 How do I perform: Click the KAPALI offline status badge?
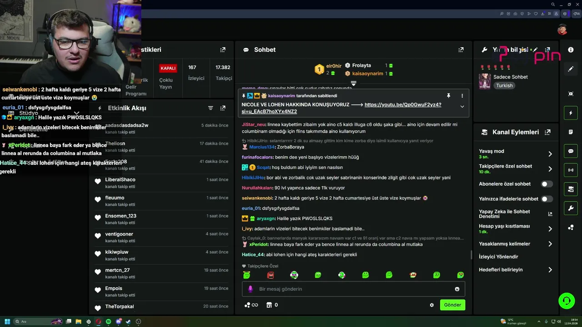tap(168, 68)
